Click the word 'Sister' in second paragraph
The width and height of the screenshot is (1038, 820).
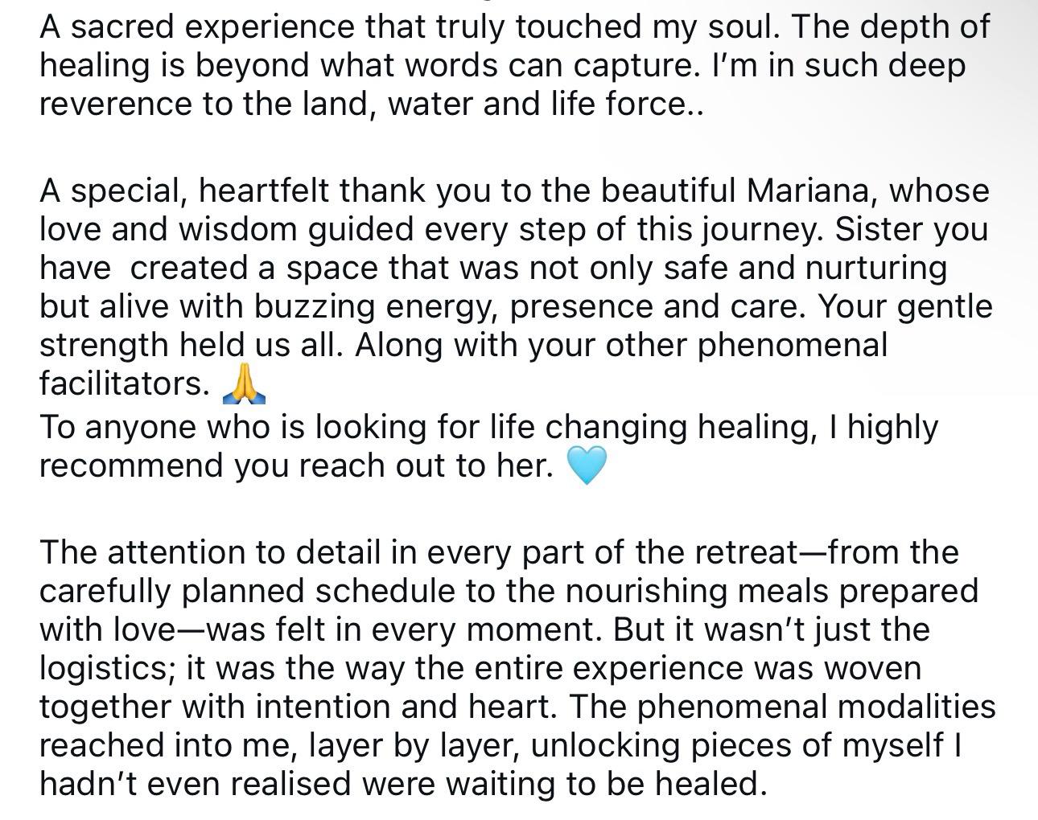pos(880,229)
